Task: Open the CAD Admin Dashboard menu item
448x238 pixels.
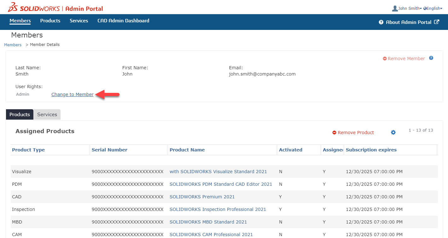Action: tap(123, 20)
